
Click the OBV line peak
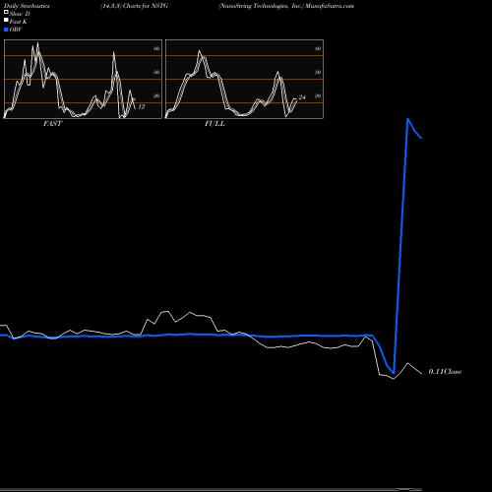[x=407, y=119]
